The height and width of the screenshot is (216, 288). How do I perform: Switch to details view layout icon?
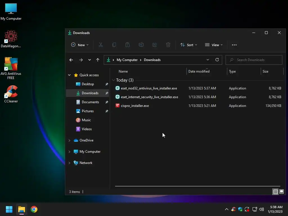(x=275, y=192)
